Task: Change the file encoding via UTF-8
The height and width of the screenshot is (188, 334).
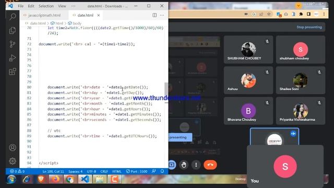Action: (92, 171)
